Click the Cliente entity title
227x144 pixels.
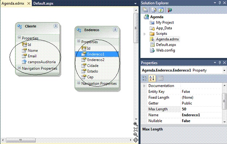(x=31, y=26)
